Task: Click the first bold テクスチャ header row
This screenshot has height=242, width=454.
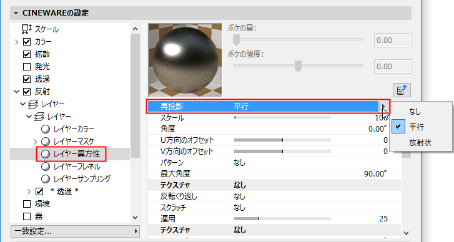Action: pyautogui.click(x=274, y=185)
